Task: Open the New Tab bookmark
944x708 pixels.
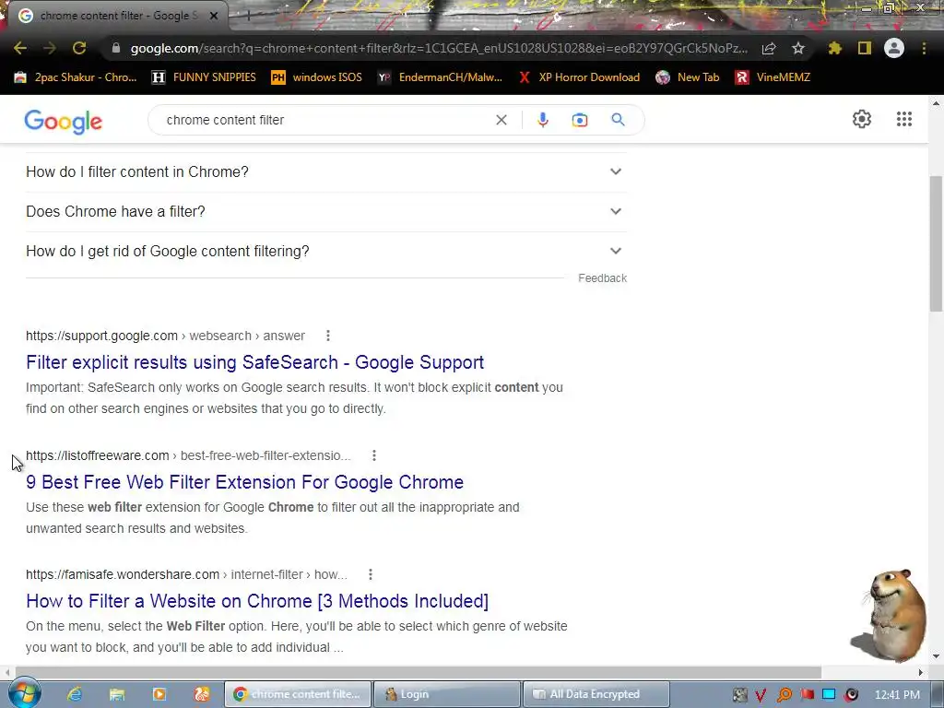Action: coord(688,77)
